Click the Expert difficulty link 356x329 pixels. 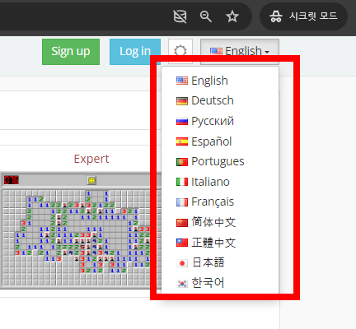point(91,159)
